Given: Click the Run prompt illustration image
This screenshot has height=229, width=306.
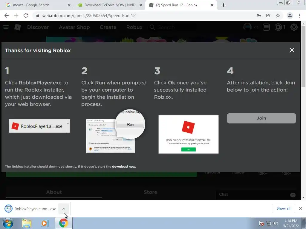Looking at the screenshot, I should 116,131.
